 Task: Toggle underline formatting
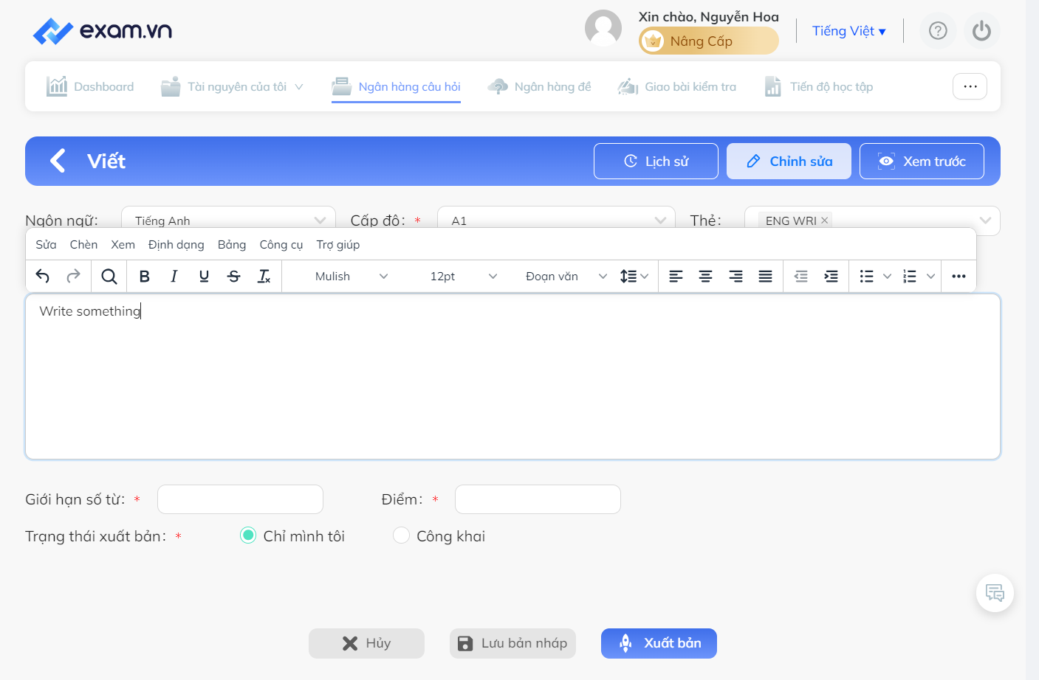pos(204,277)
